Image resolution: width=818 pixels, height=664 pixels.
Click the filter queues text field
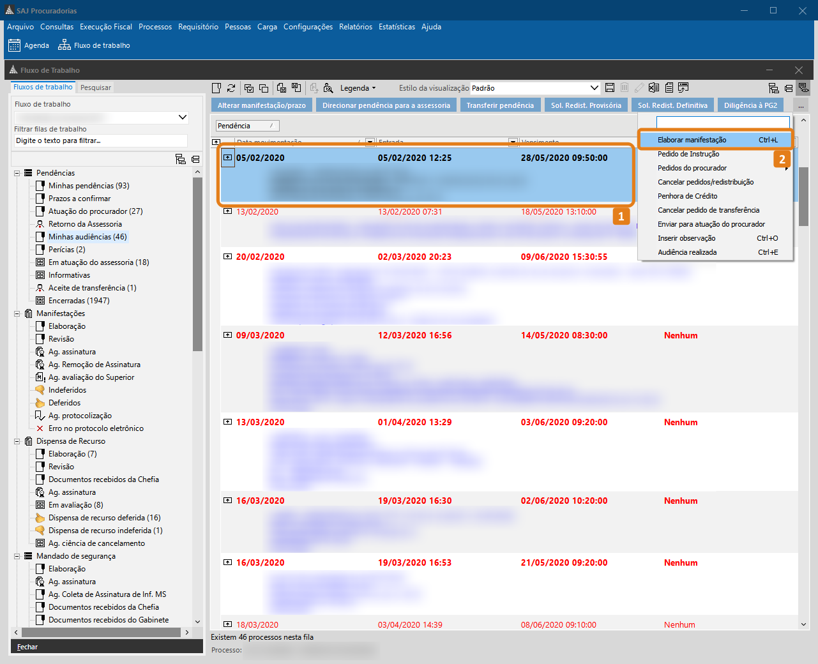(x=101, y=140)
